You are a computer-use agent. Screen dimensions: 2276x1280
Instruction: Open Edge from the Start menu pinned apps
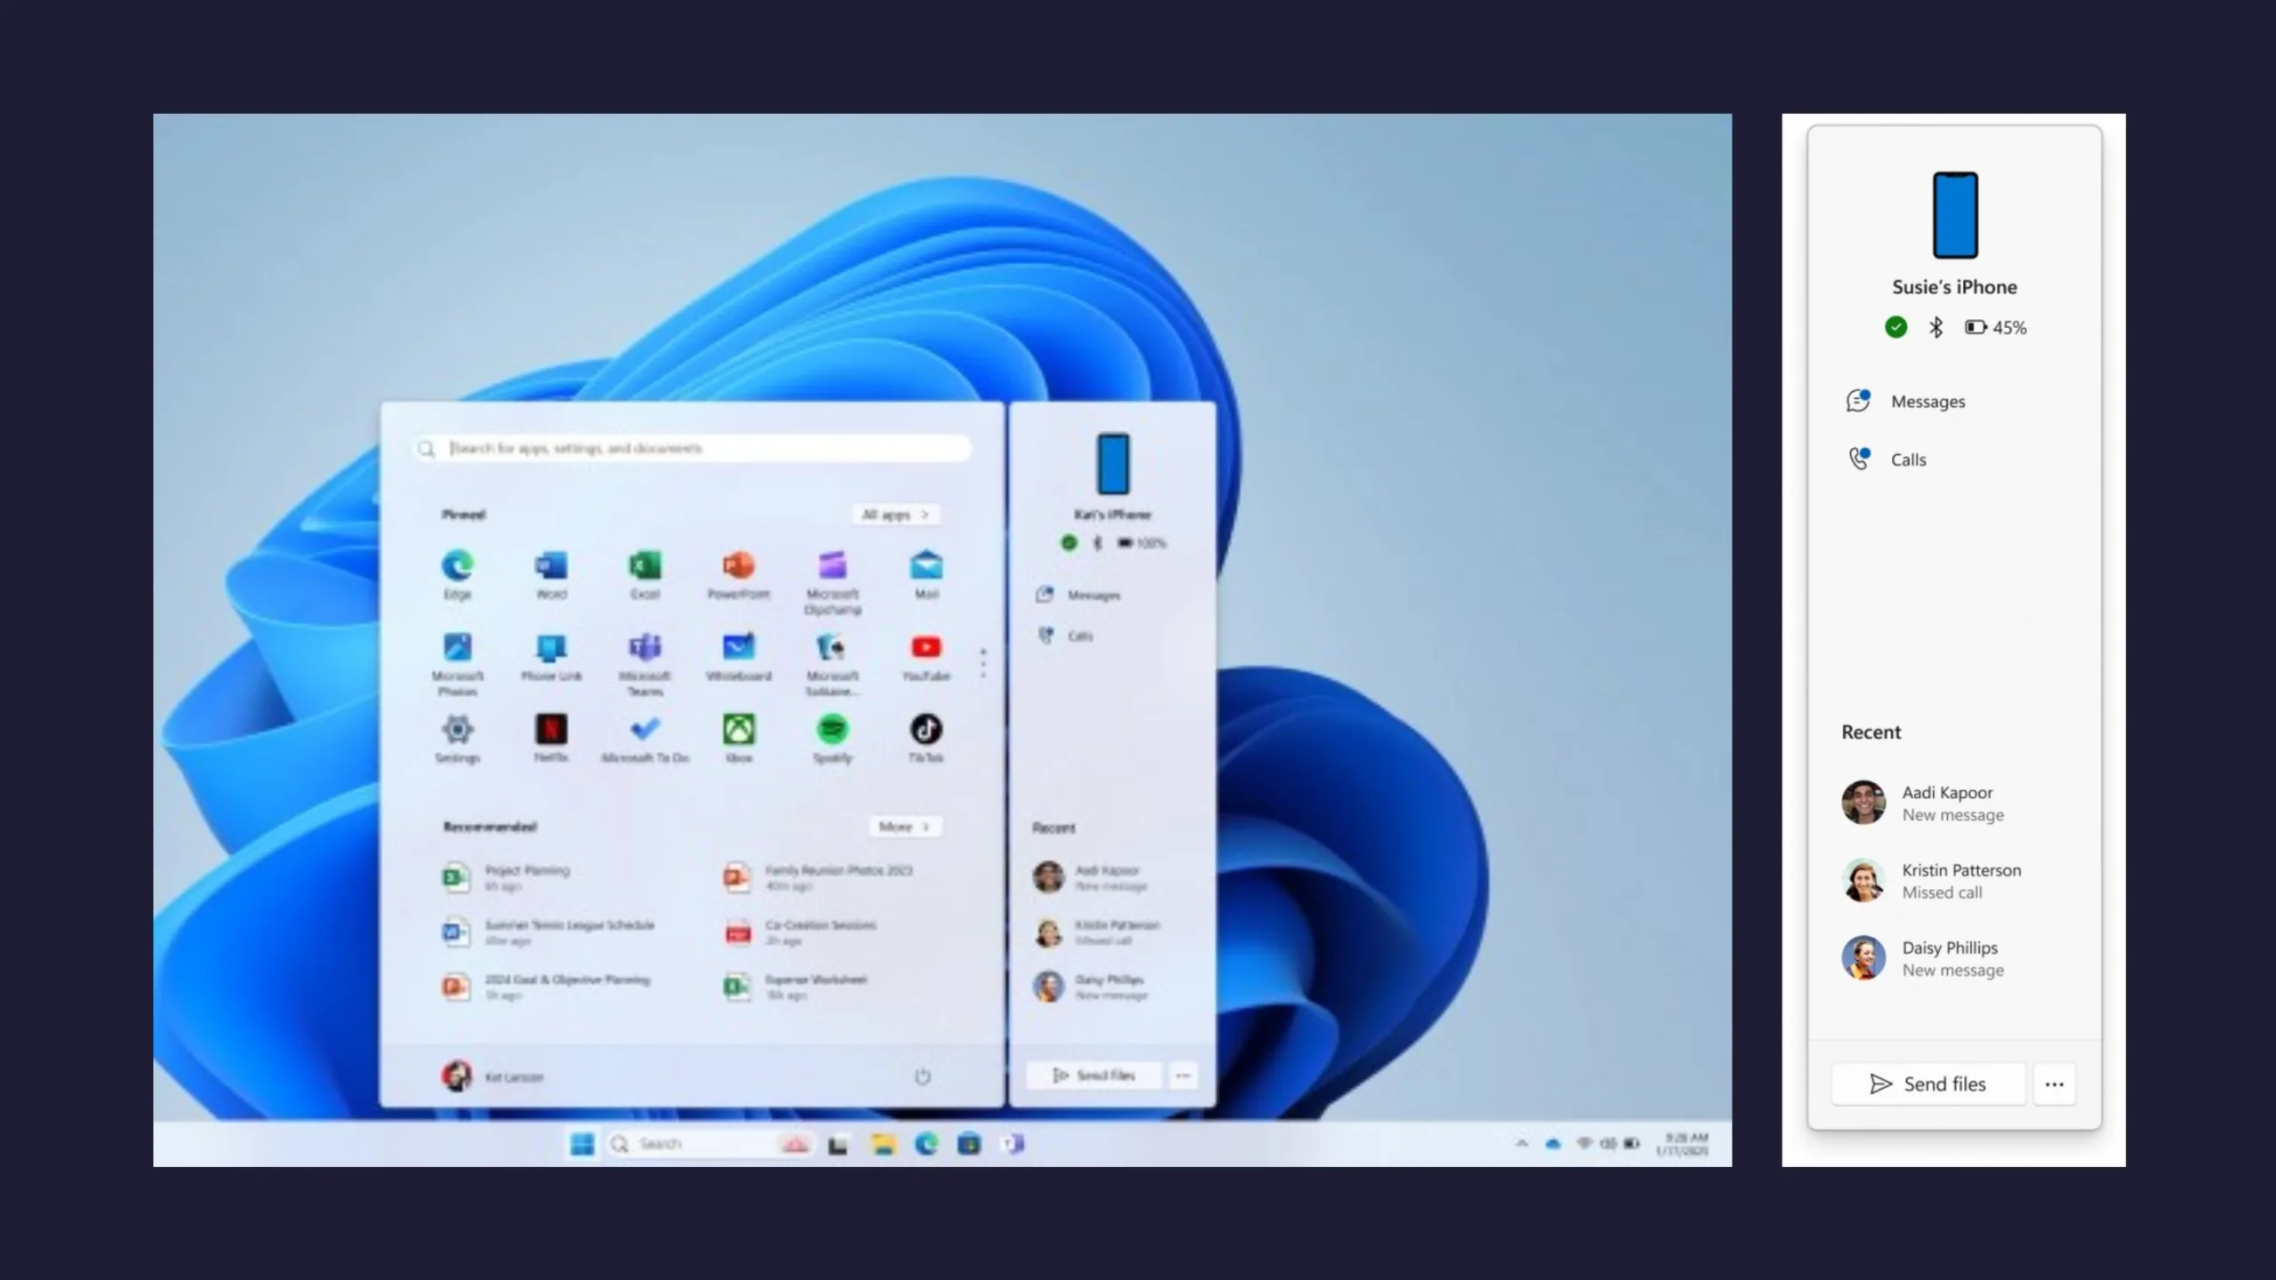pos(457,574)
